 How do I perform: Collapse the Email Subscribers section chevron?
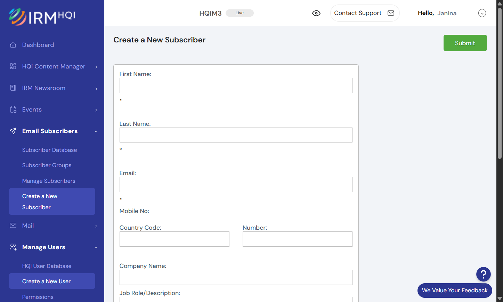pyautogui.click(x=96, y=131)
